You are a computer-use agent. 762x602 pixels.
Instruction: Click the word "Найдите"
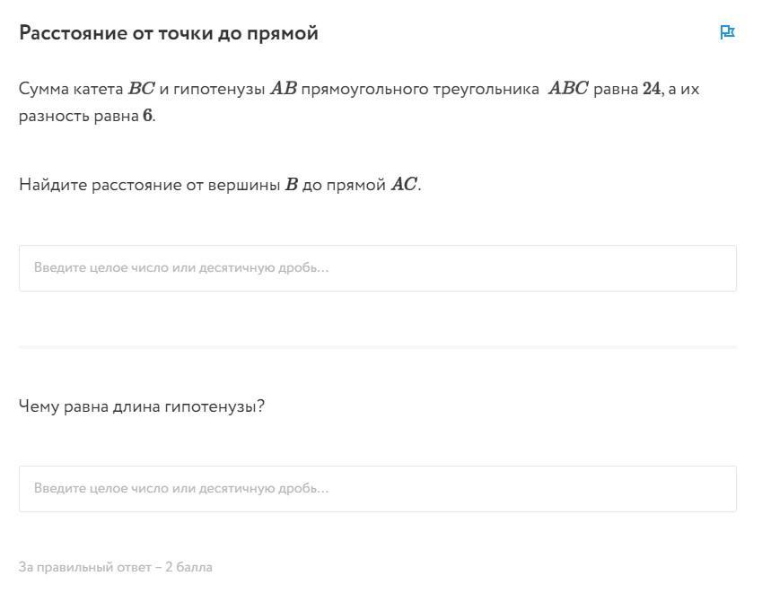[53, 185]
